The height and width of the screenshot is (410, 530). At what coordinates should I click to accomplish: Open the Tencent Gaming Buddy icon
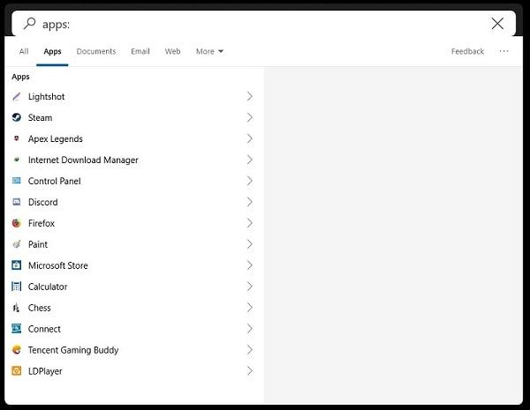tap(16, 349)
